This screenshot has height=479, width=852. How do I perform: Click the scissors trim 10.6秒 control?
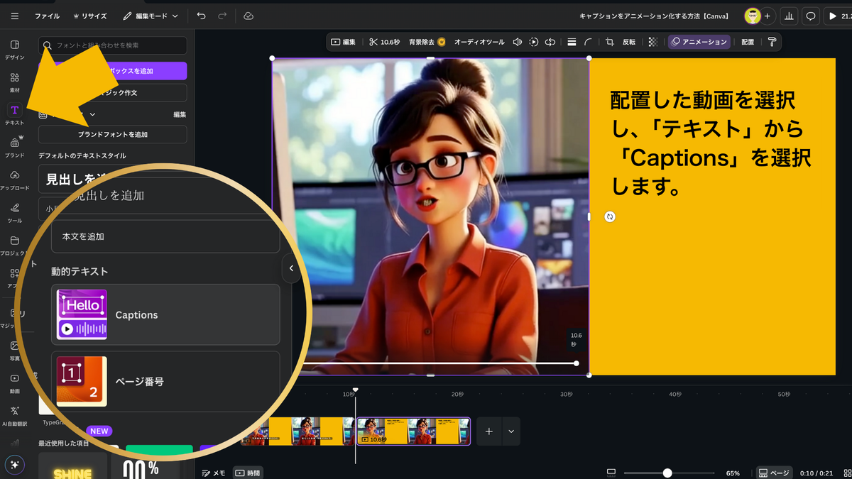[x=384, y=42]
